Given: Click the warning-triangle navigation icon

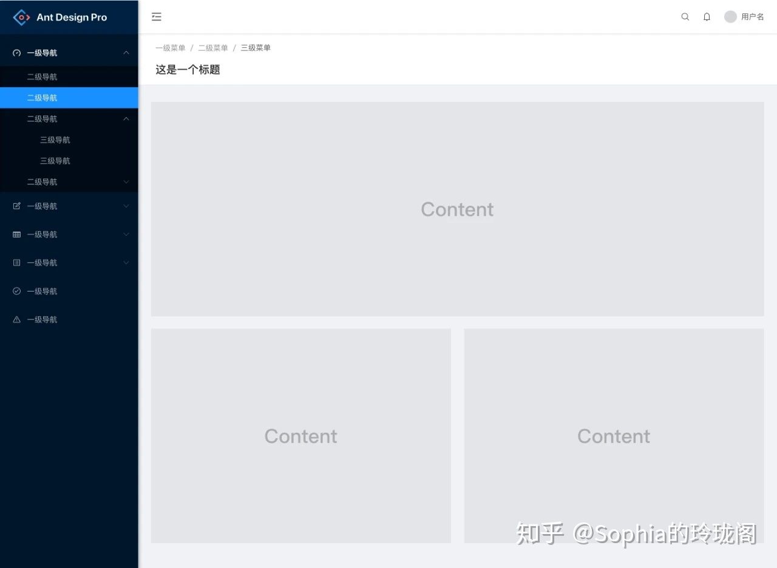Looking at the screenshot, I should 16,319.
